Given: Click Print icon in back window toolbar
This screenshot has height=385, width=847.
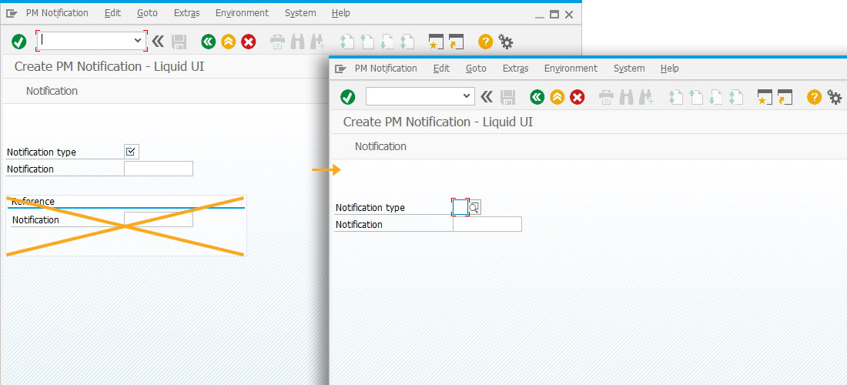Looking at the screenshot, I should [278, 42].
